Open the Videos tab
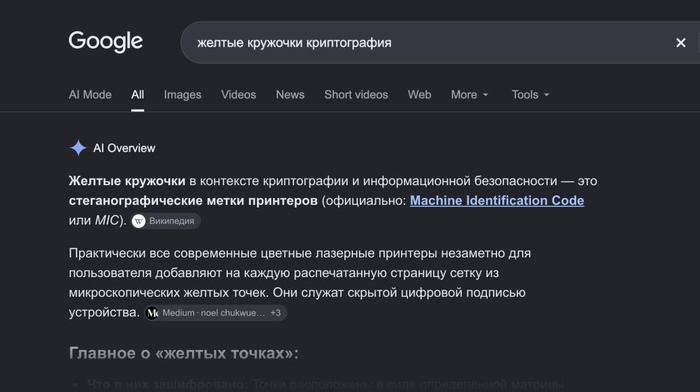The image size is (700, 392). point(238,95)
